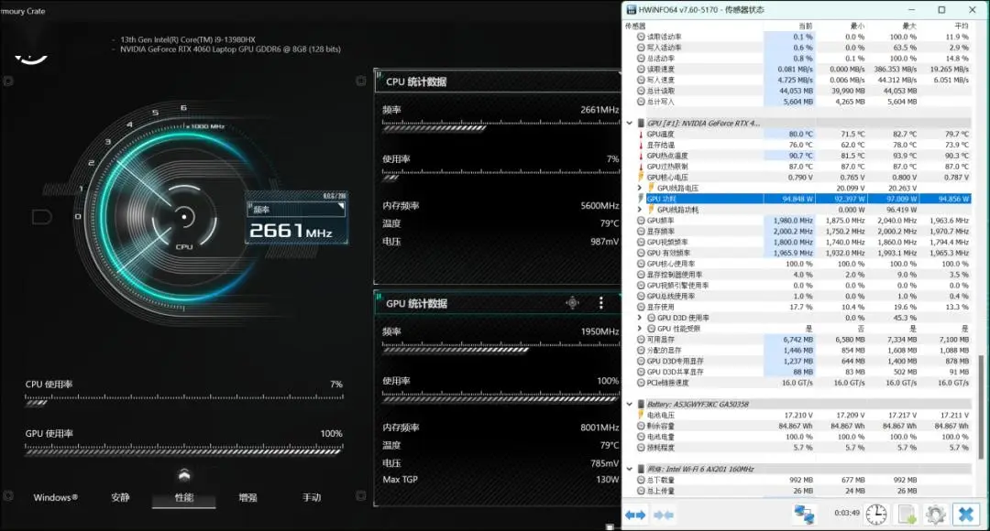
Task: Click the clock reset-timer icon in HWiNFO
Action: [875, 514]
